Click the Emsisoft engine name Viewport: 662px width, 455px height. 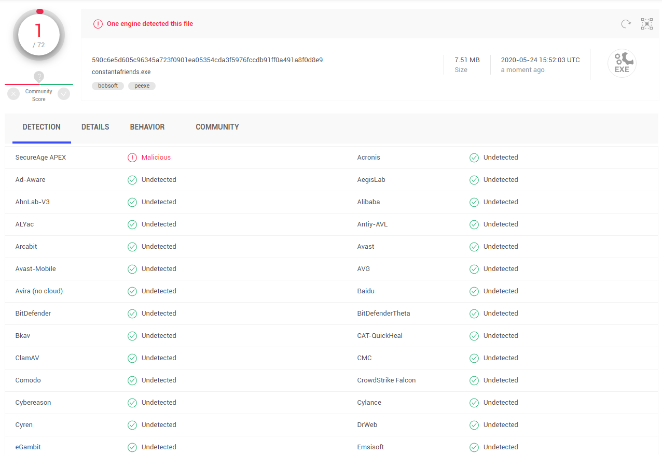371,447
